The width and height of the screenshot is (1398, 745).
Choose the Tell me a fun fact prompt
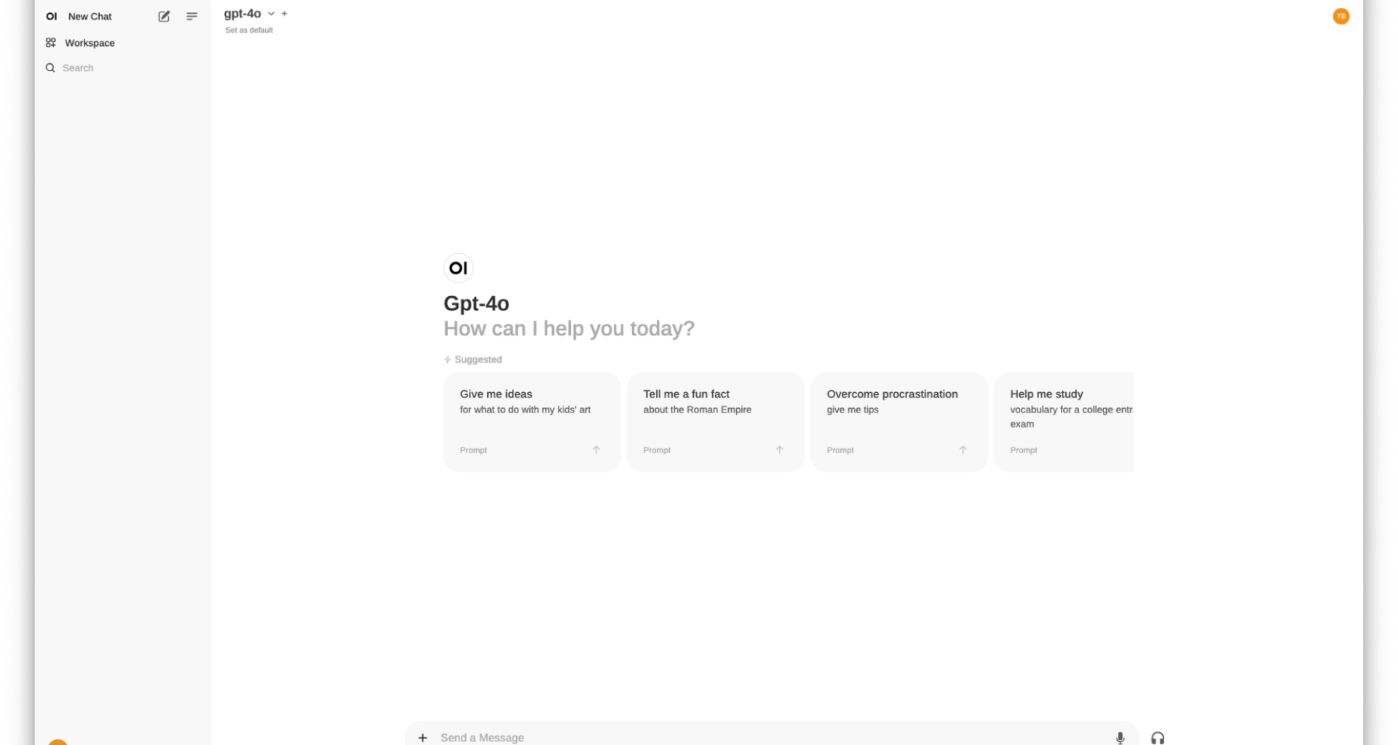click(x=716, y=422)
